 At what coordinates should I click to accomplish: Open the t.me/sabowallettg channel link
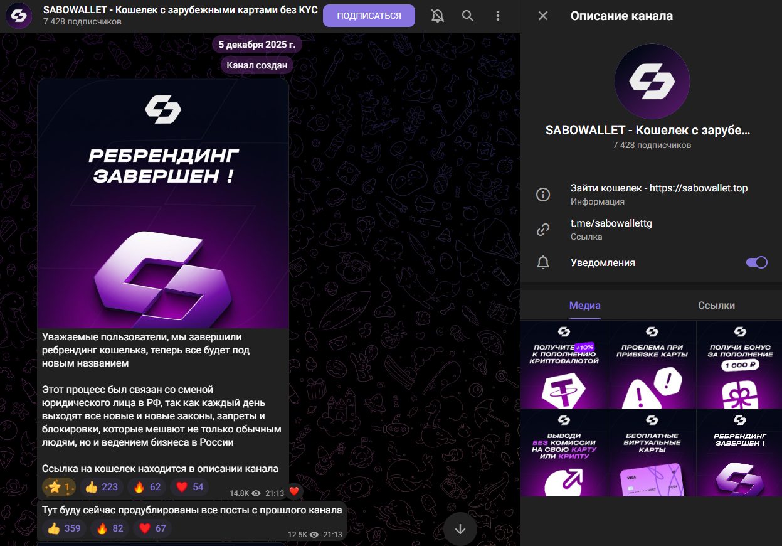pos(611,223)
